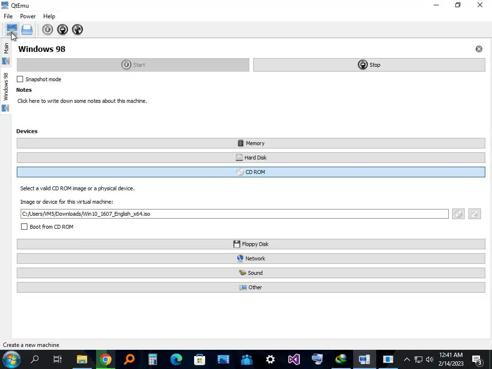The width and height of the screenshot is (492, 369).
Task: Open File Explorer from taskbar
Action: [82, 359]
